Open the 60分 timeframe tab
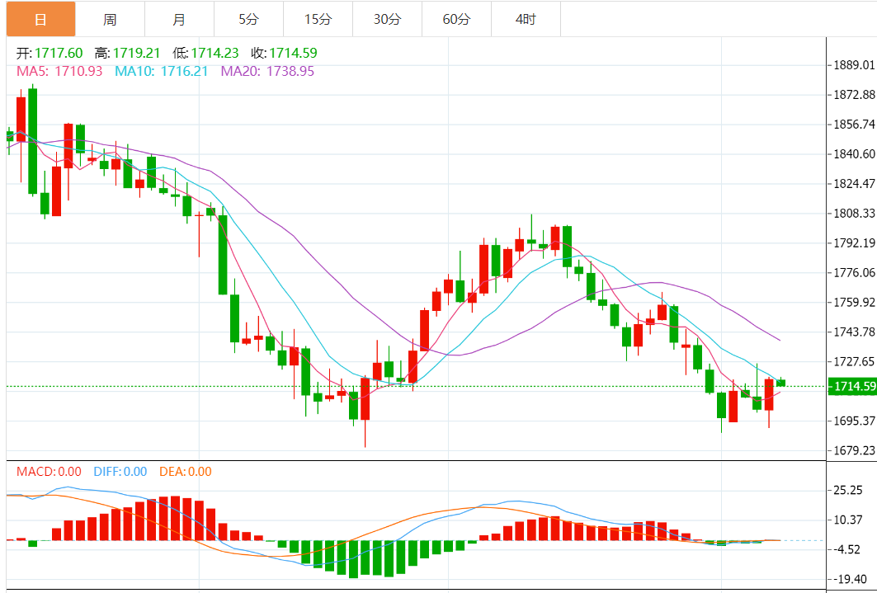This screenshot has height=593, width=877. 457,20
